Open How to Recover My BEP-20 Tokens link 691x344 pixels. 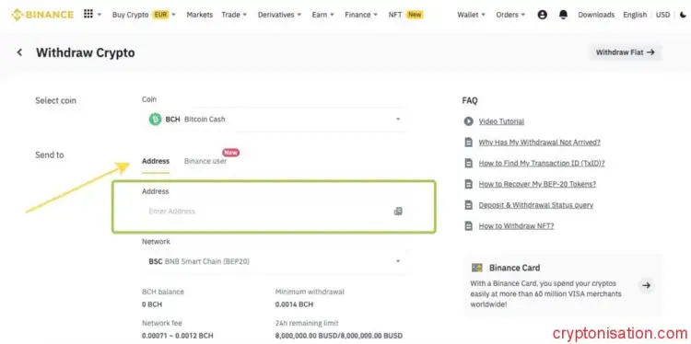[537, 184]
